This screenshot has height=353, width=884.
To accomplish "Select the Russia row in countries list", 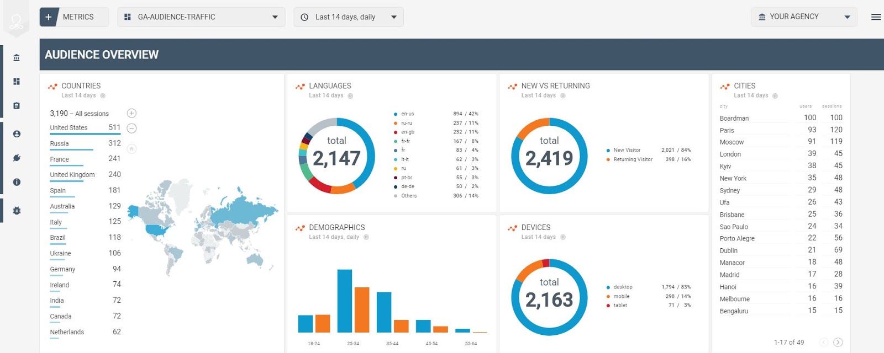I will pos(86,143).
